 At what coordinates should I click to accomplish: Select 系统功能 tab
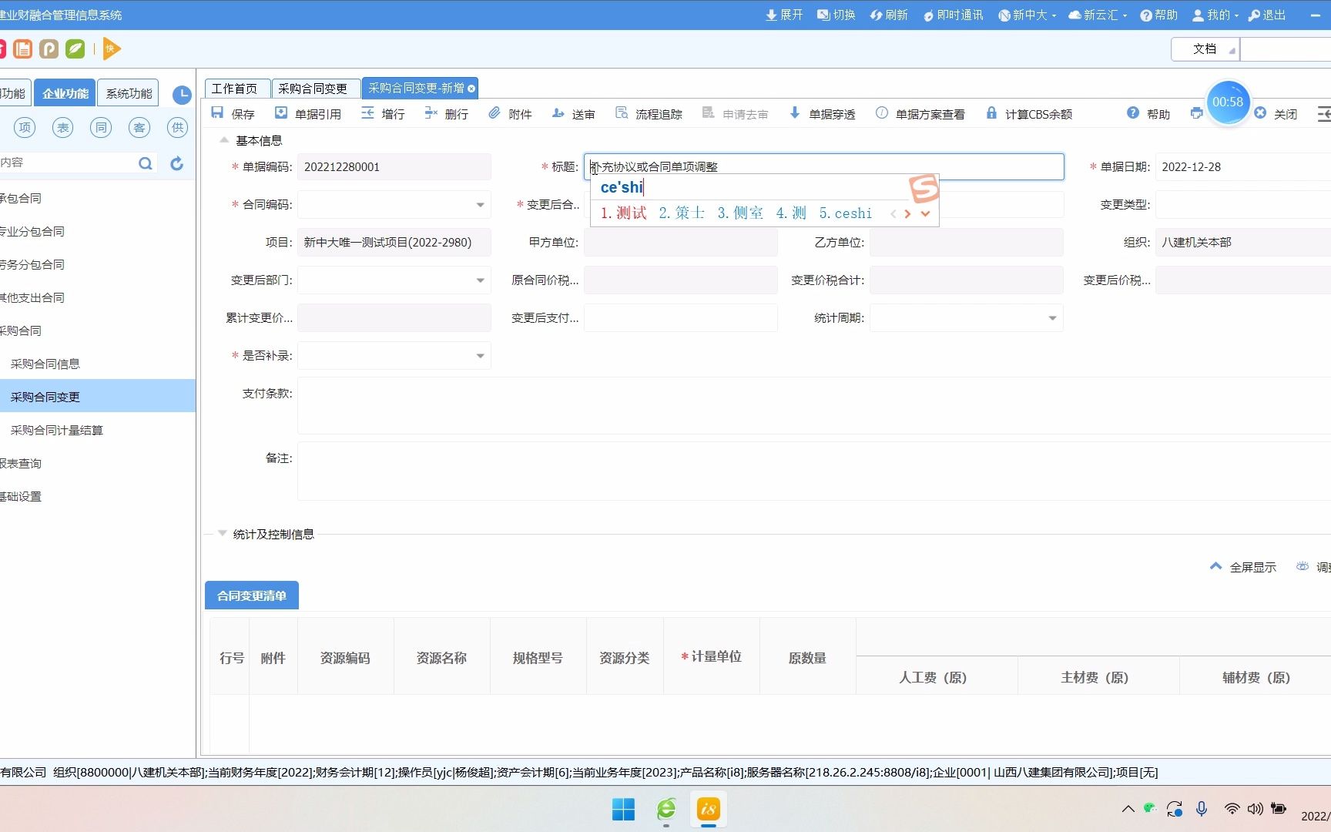pos(129,93)
